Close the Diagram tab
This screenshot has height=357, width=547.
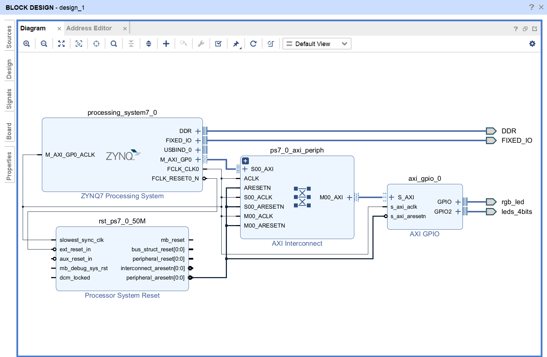click(x=59, y=29)
